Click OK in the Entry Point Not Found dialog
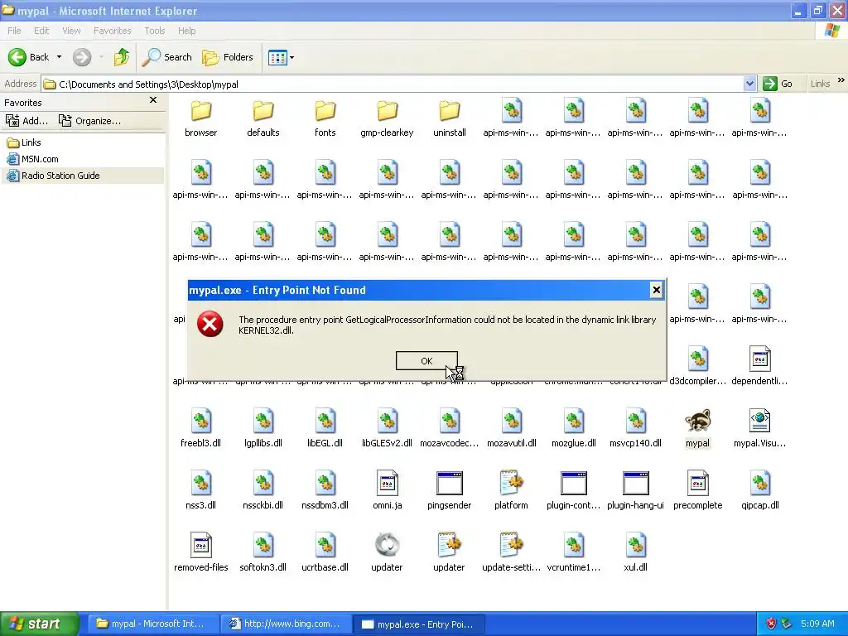 click(426, 361)
